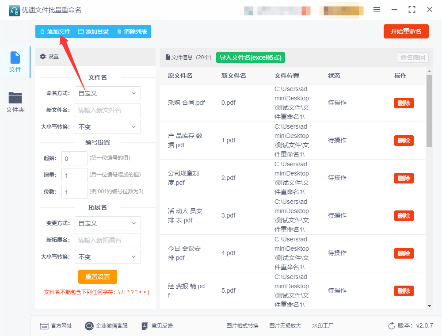Delete the 产 品库存 数据.pdf row

click(404, 141)
